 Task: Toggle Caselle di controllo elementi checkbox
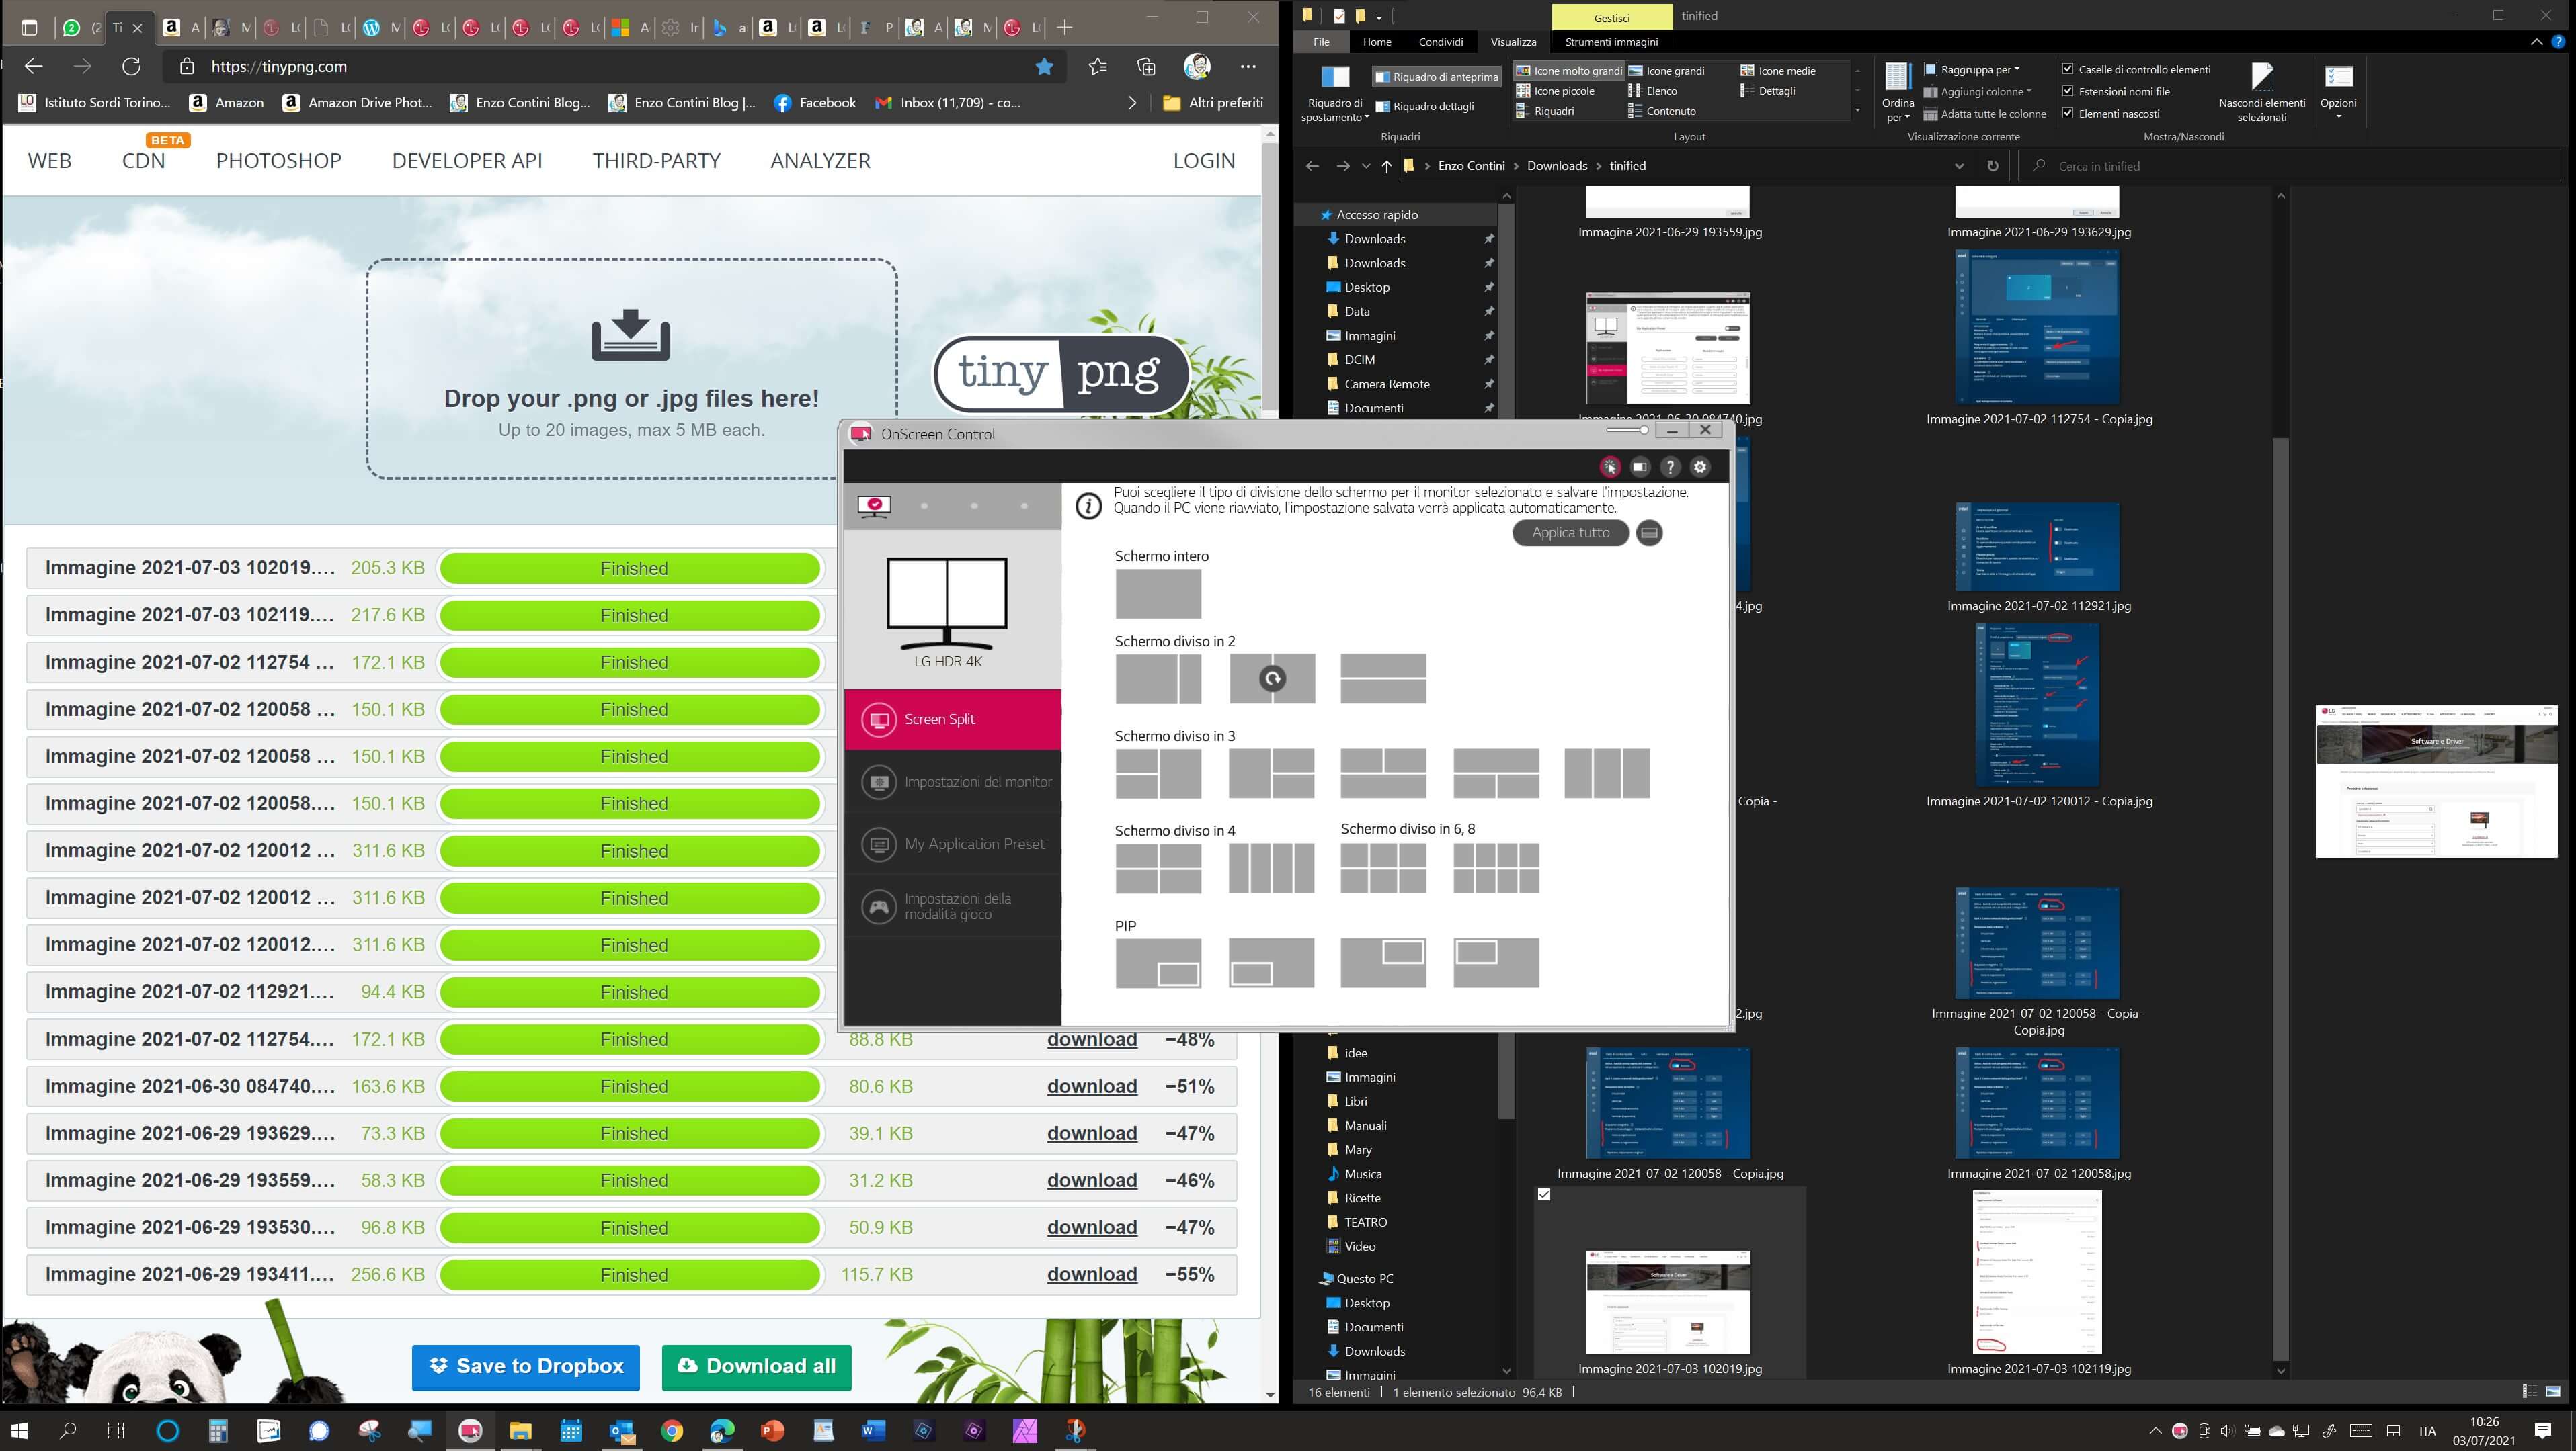(x=2068, y=69)
